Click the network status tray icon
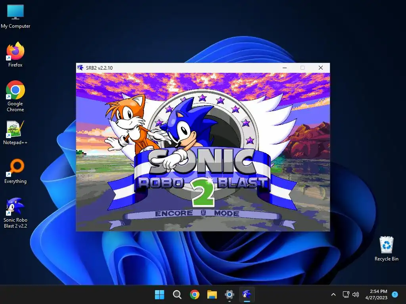The image size is (406, 304). click(x=346, y=294)
